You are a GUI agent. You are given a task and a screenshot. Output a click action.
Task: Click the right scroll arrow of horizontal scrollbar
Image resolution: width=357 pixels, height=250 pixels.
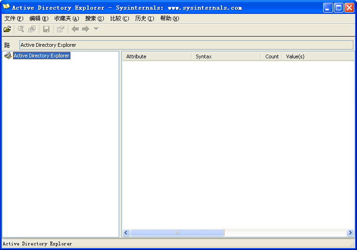[350, 233]
